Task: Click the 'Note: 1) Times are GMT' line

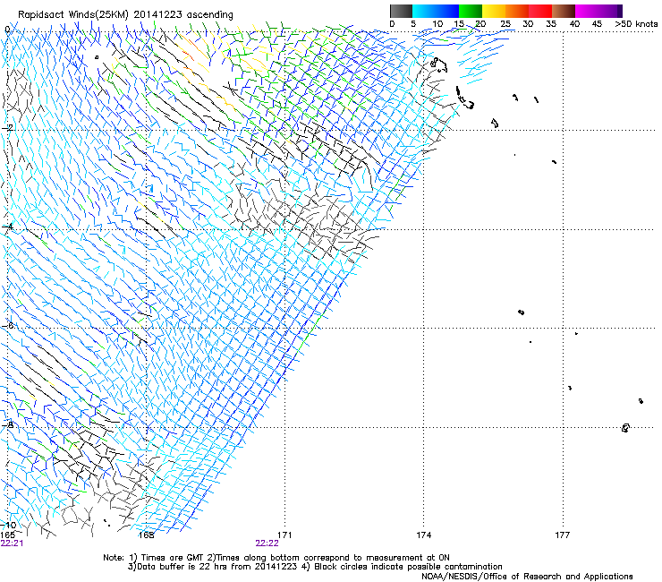Action: (x=276, y=558)
